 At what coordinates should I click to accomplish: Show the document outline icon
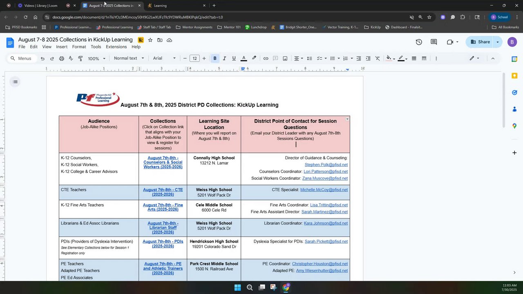point(15,82)
